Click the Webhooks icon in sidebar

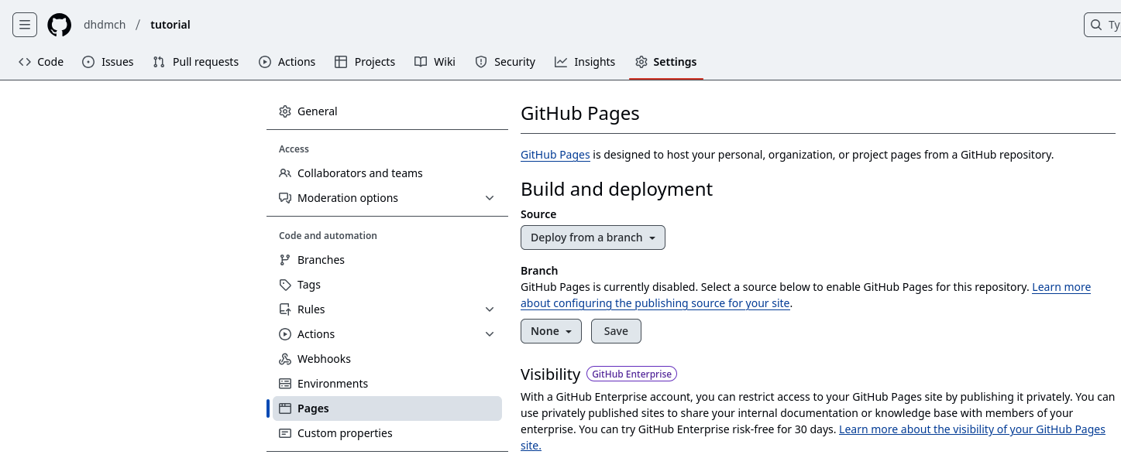285,359
